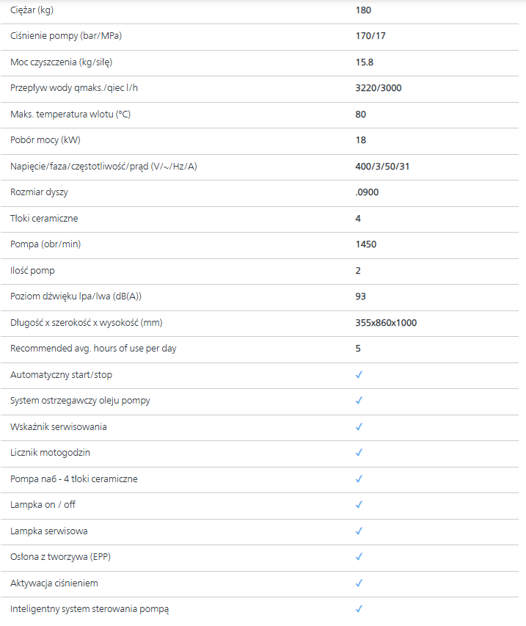
Task: Click checkmark beside Pompa na6 - 4 tłoki ceramiczne
Action: pos(359,479)
